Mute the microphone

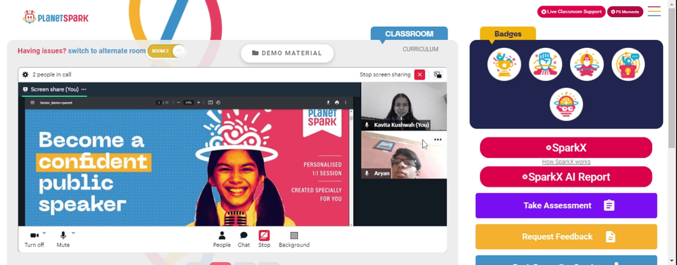(63, 239)
